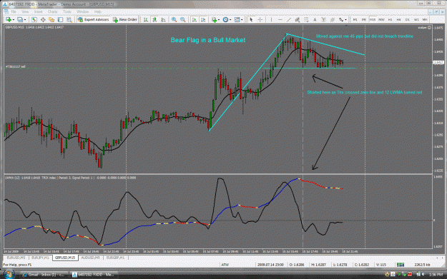The width and height of the screenshot is (447, 279).
Task: Open the Indicators list icon
Action: (214, 20)
